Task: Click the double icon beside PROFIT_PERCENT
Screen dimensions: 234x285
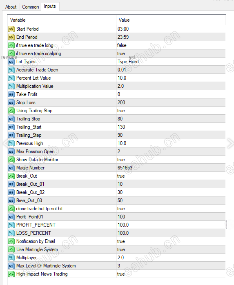Action: tap(11, 225)
